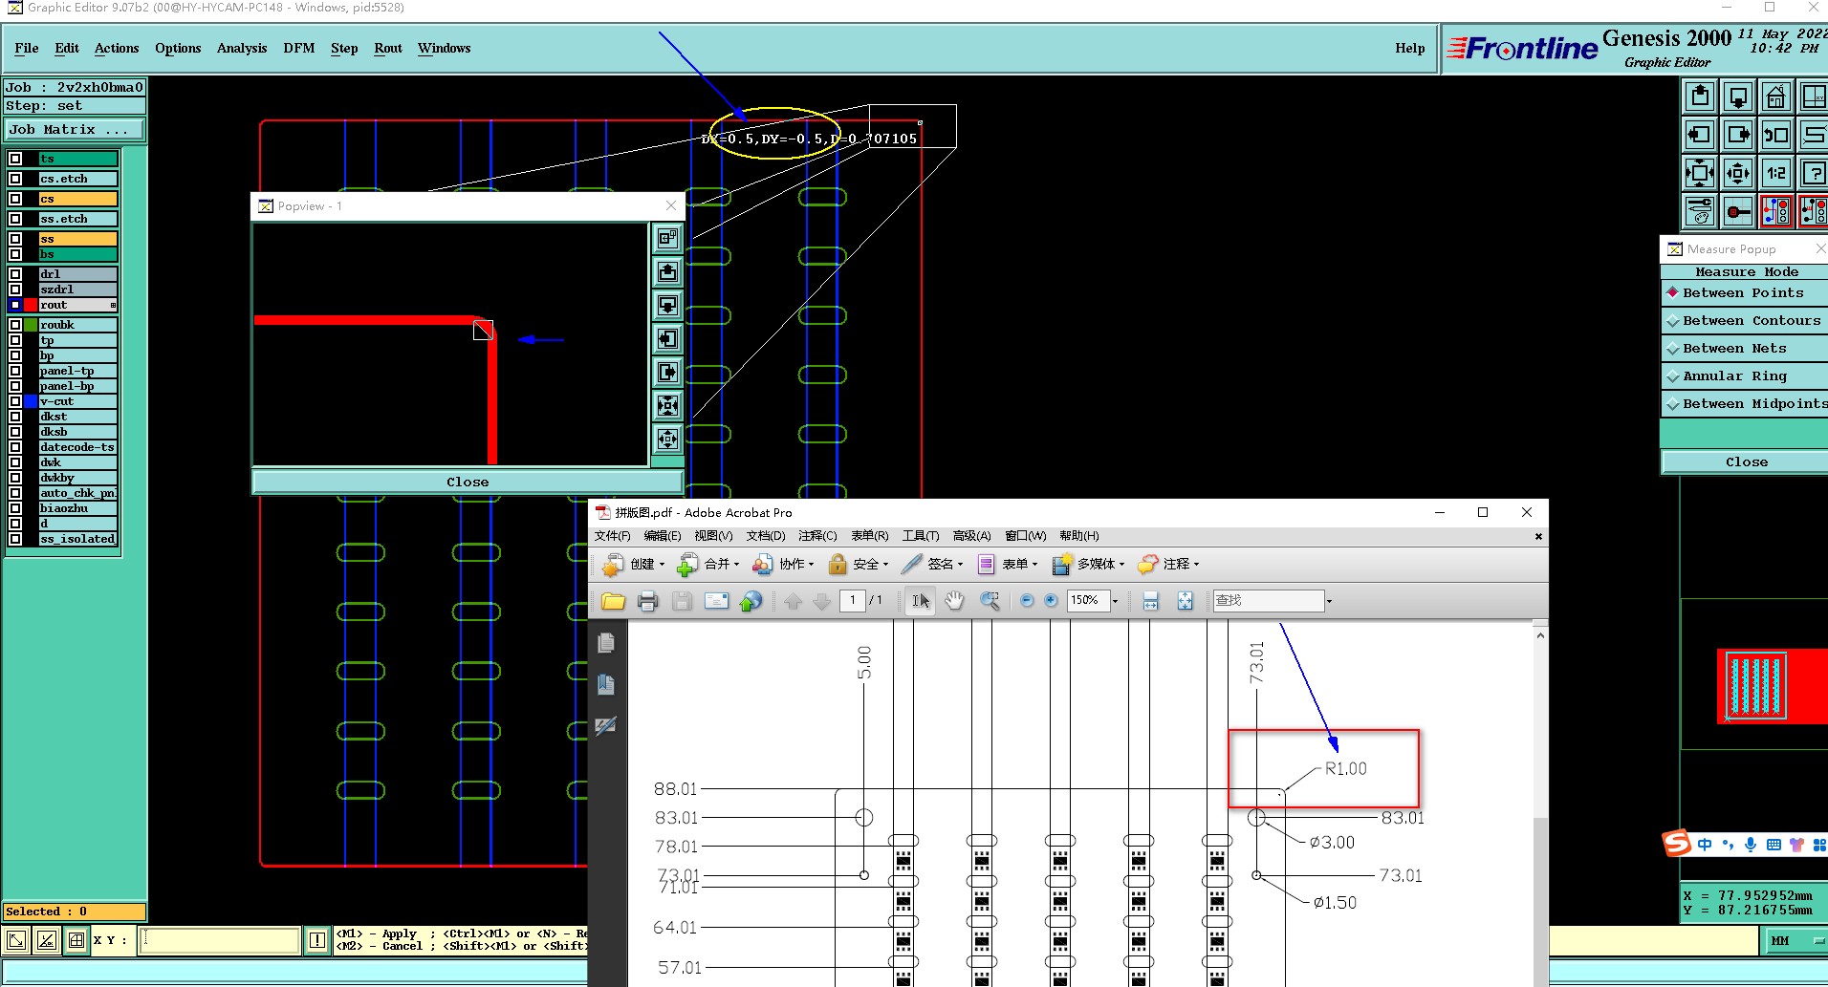The height and width of the screenshot is (987, 1828).
Task: Open the DFM menu
Action: 298,49
